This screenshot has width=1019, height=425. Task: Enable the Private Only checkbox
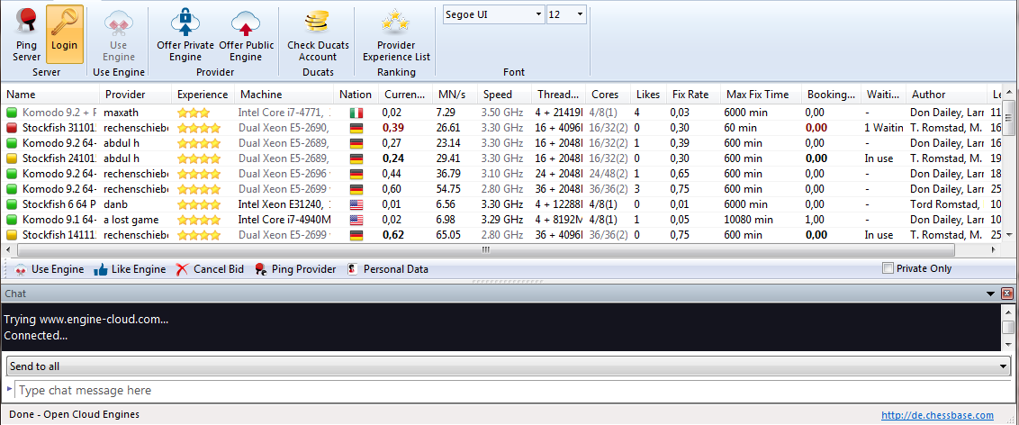pos(888,268)
